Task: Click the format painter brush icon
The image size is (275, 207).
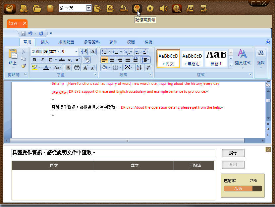Action: (x=23, y=66)
